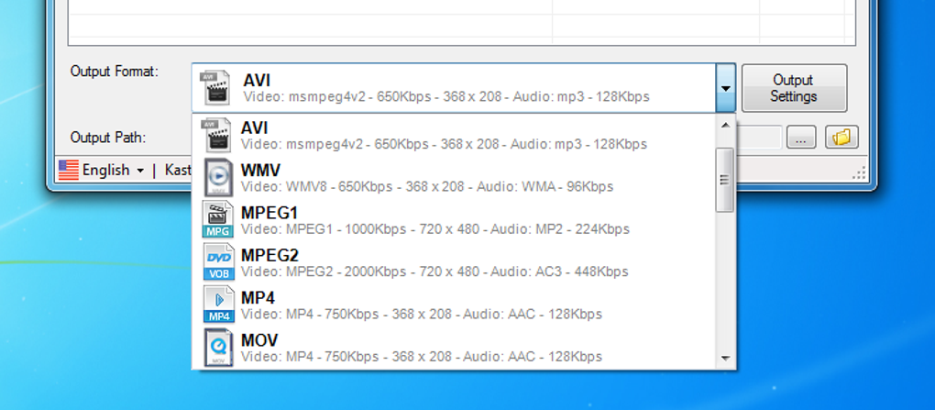The image size is (935, 410).
Task: Choose MPEG1 from the format list
Action: [x=454, y=220]
